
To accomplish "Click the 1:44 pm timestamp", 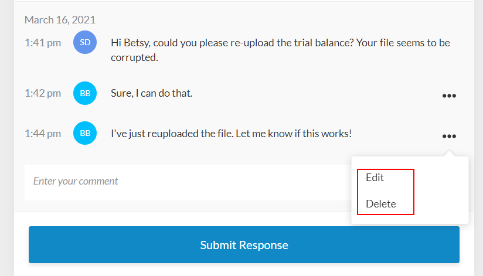I will (x=43, y=133).
